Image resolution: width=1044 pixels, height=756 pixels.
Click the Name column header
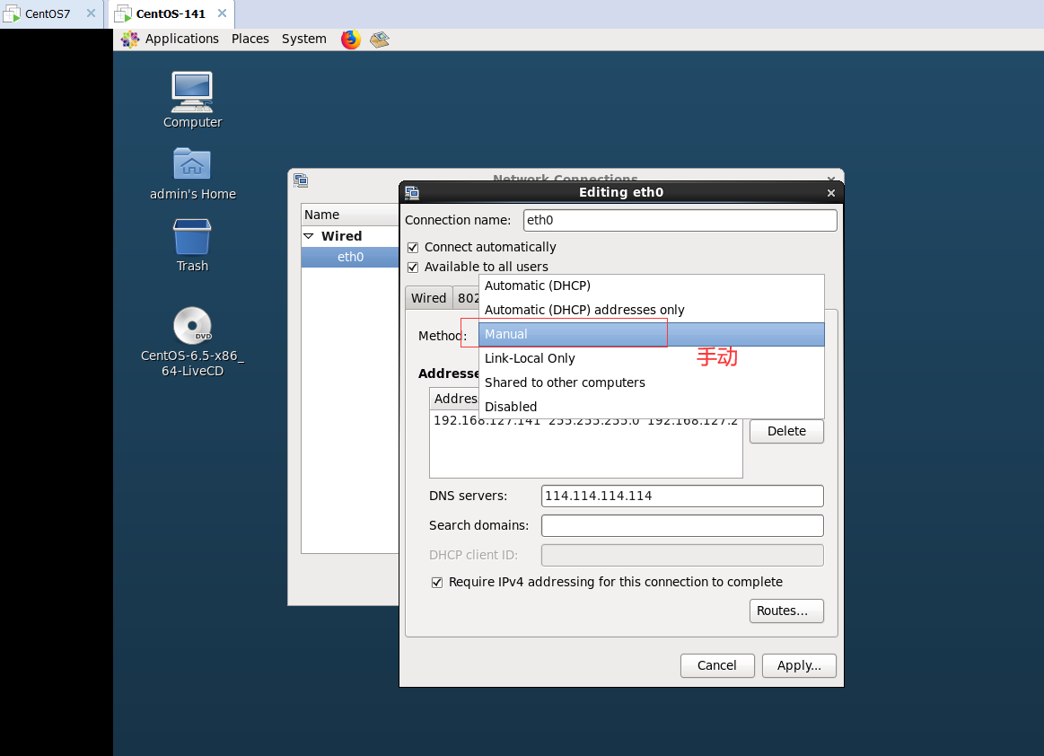coord(350,215)
